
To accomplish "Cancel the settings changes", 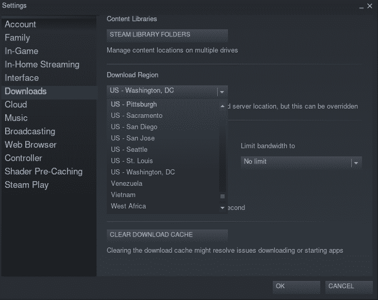I will click(x=349, y=286).
